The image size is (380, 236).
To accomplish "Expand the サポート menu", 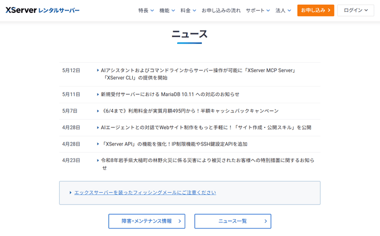I will point(258,10).
